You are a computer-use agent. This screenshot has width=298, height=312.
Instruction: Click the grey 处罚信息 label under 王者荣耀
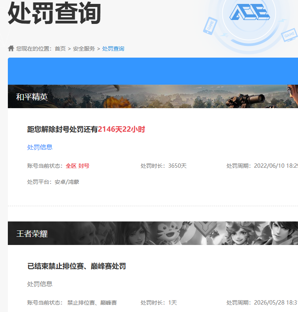click(x=40, y=284)
